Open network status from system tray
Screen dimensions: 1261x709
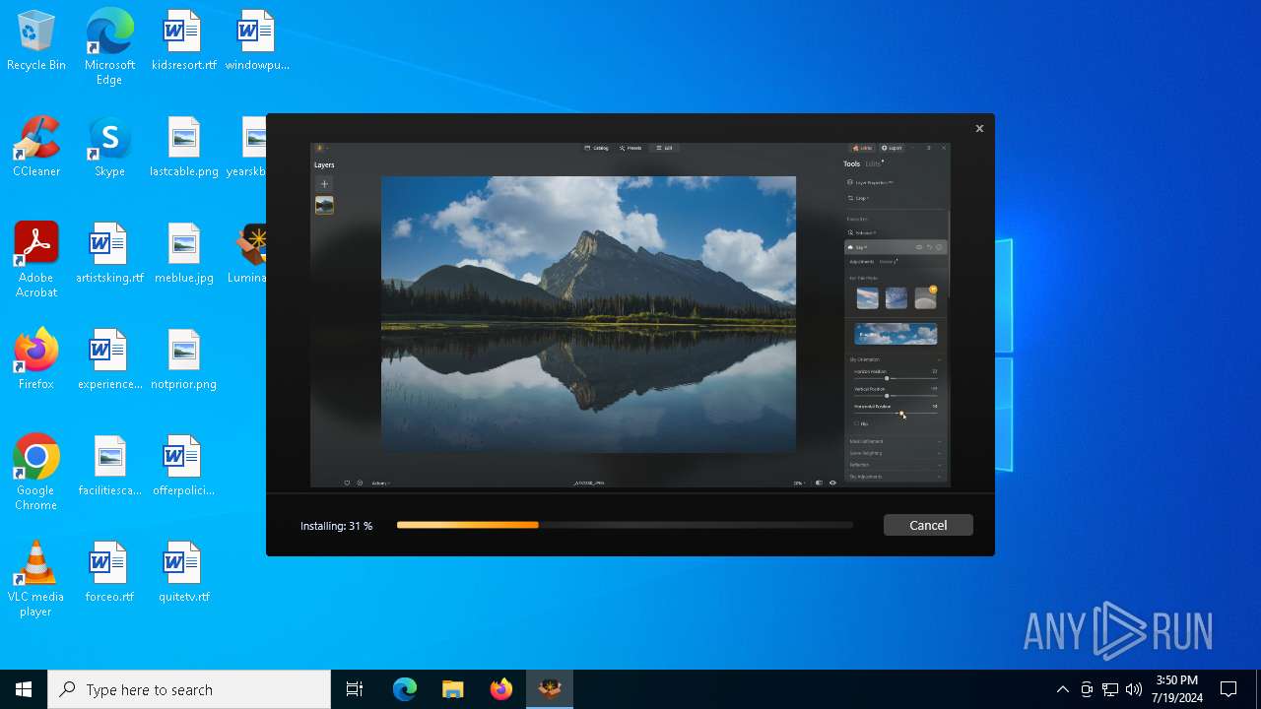(x=1110, y=689)
